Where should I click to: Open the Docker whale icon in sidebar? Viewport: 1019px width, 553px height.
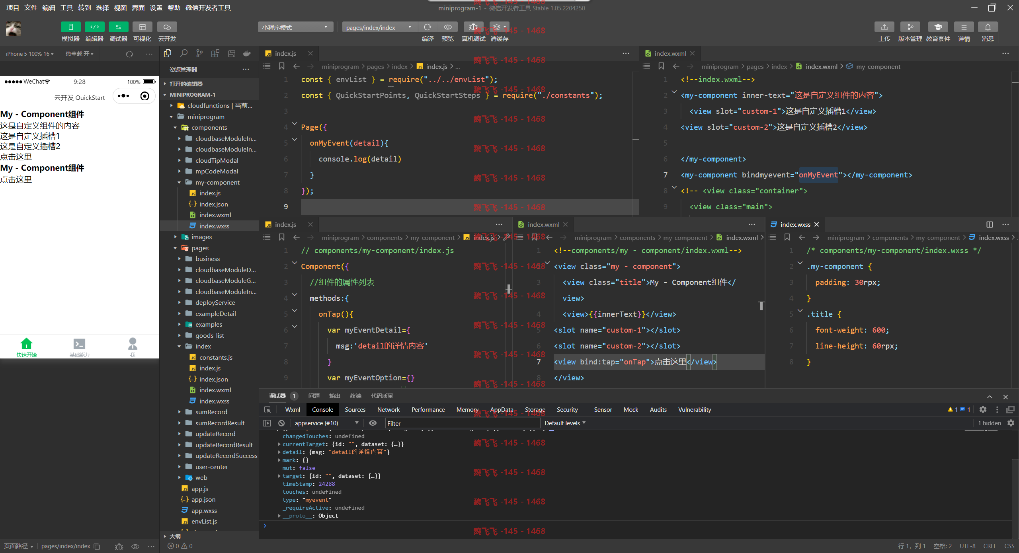click(247, 53)
